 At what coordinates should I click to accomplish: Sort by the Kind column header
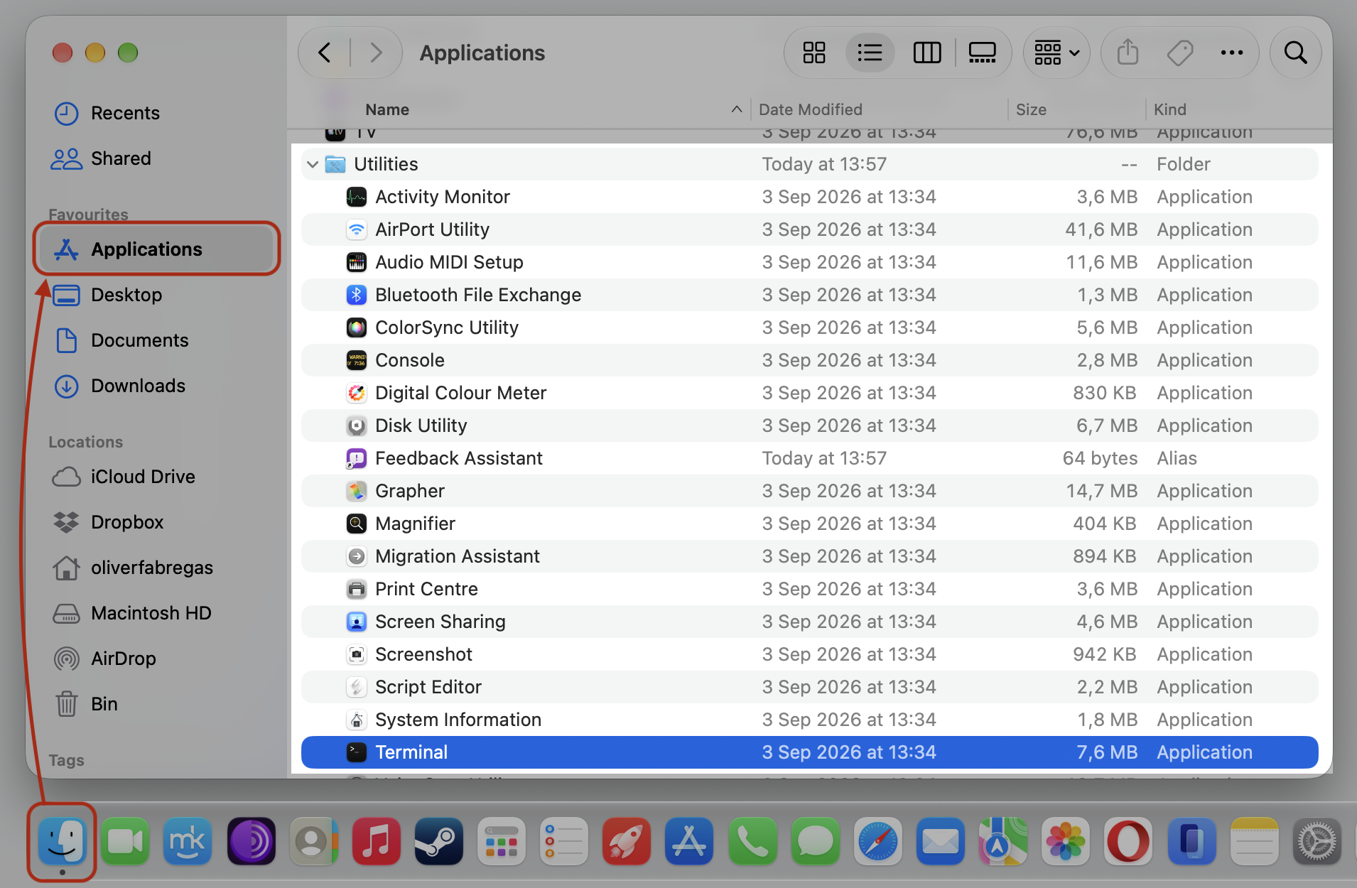[x=1169, y=109]
